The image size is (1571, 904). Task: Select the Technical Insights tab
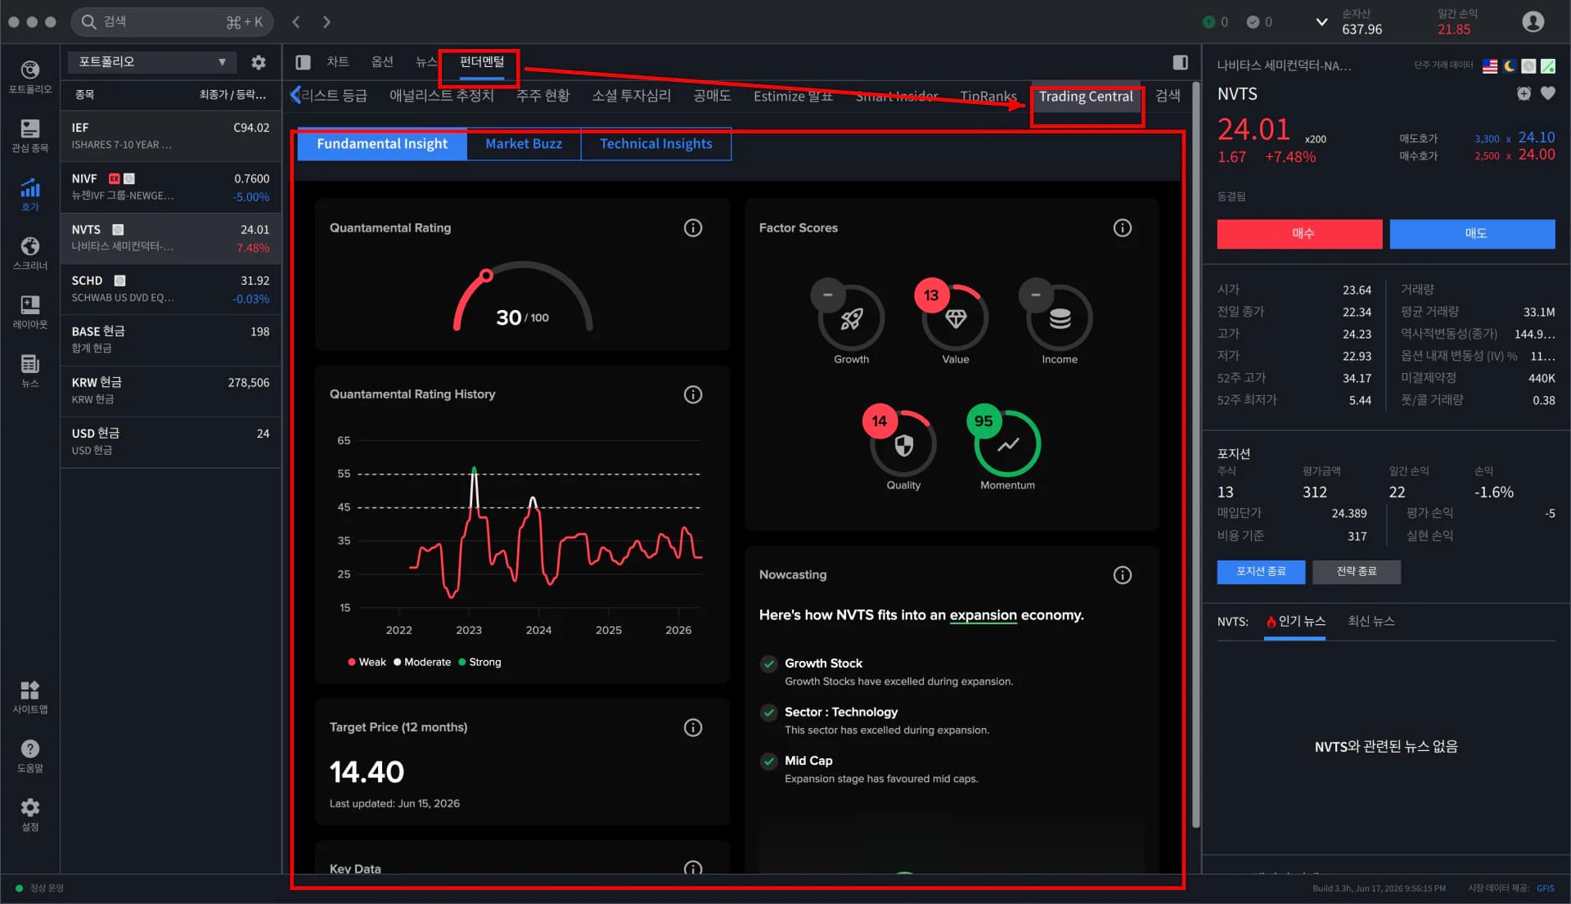tap(656, 144)
